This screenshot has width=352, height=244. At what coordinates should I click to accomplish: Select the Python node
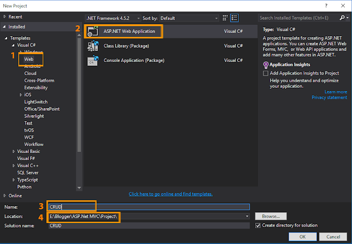tap(24, 187)
